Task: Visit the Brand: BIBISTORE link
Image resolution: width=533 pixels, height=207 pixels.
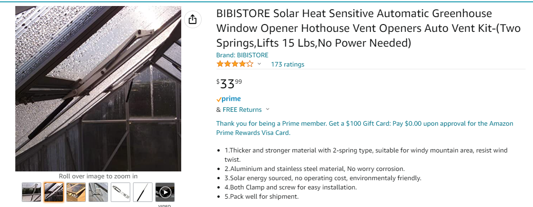Action: 242,55
